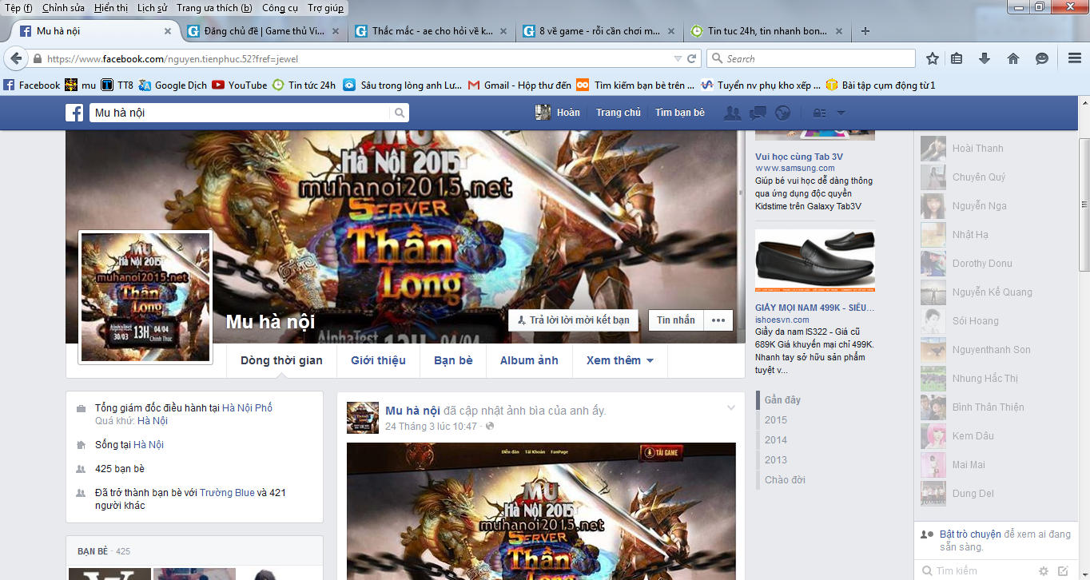Open the Gmail - Hộp thư đến bookmark
Image resolution: width=1090 pixels, height=580 pixels.
[519, 85]
